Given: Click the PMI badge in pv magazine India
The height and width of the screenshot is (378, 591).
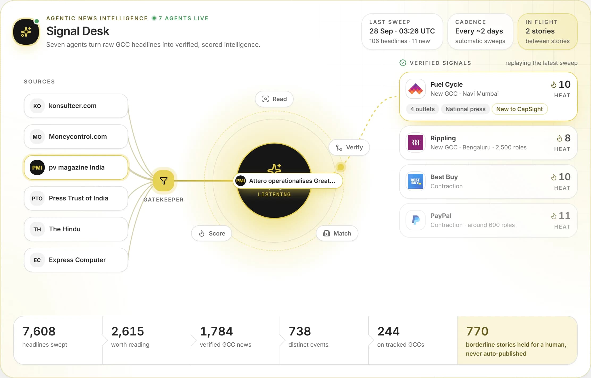Looking at the screenshot, I should tap(37, 167).
